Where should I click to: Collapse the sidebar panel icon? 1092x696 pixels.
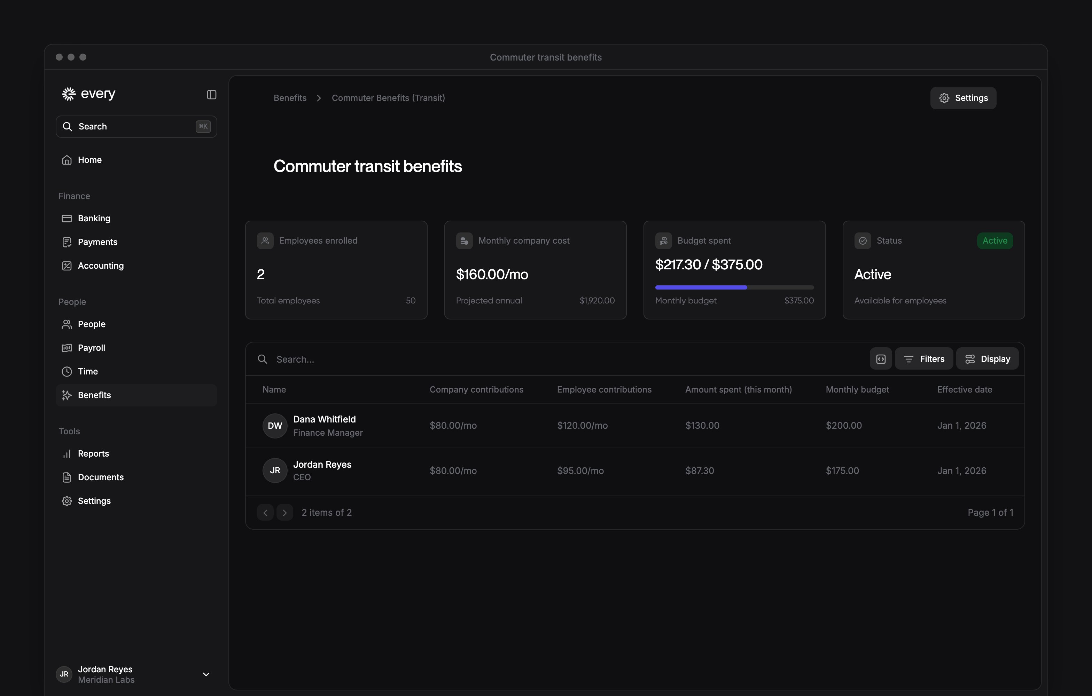pos(211,94)
